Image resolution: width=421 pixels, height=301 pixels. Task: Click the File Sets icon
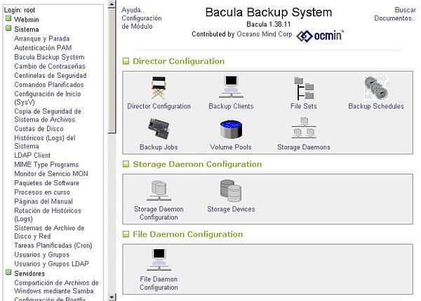[x=304, y=89]
